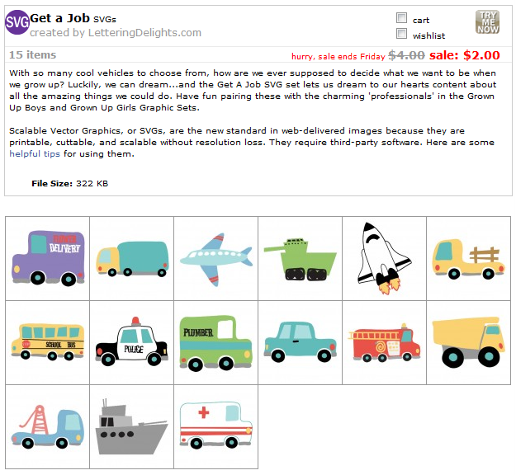Screen dimensions: 516x475
Task: Open the helpful tips link
Action: click(35, 154)
